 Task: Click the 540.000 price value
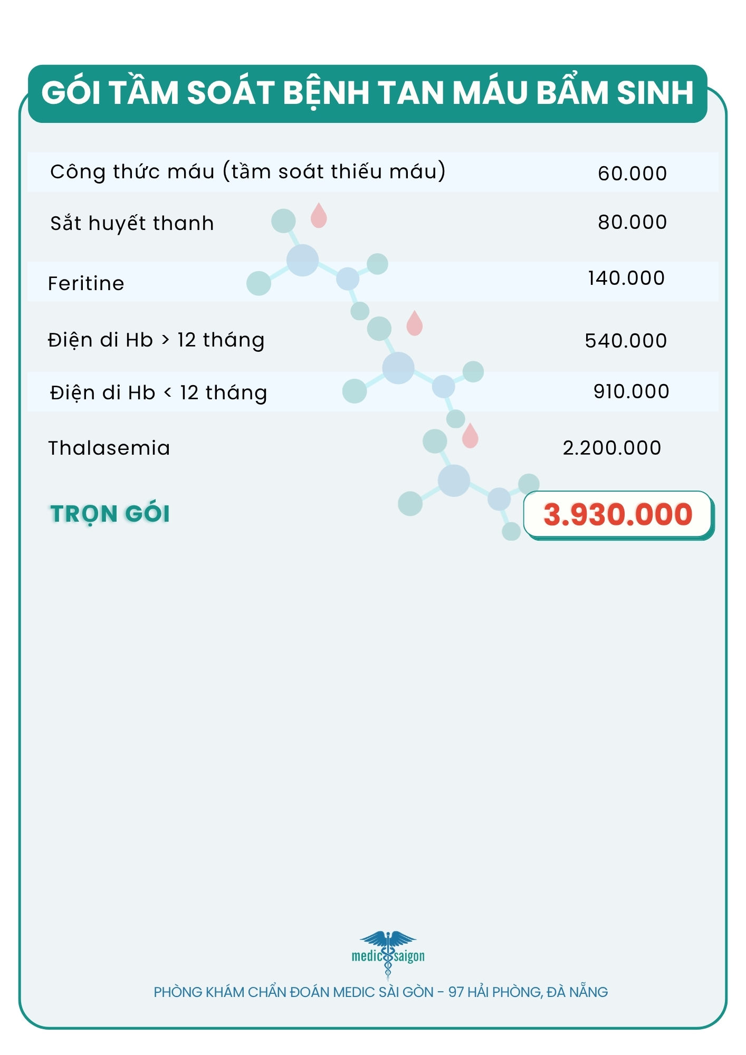(626, 341)
